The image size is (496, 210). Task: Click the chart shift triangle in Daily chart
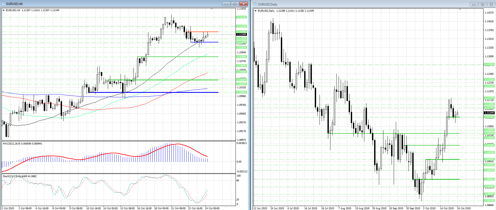point(460,10)
